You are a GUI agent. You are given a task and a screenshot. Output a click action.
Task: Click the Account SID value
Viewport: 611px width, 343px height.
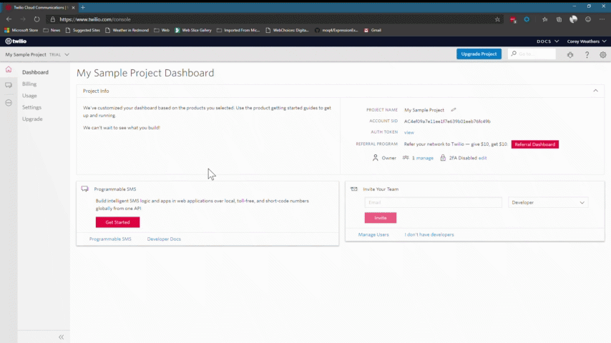[447, 121]
